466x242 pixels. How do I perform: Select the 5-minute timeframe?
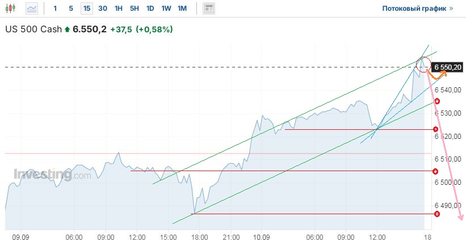click(70, 9)
